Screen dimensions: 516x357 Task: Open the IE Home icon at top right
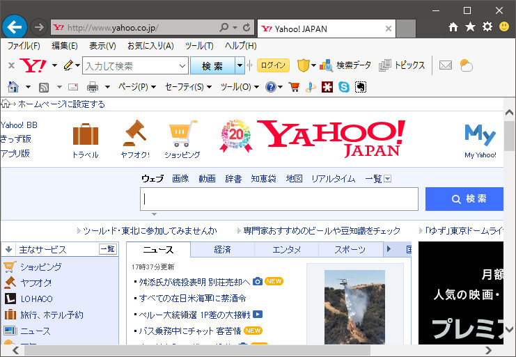pos(453,27)
